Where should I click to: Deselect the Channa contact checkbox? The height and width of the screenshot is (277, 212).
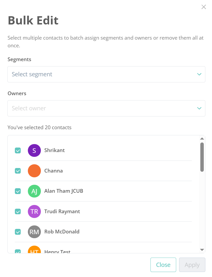point(18,171)
